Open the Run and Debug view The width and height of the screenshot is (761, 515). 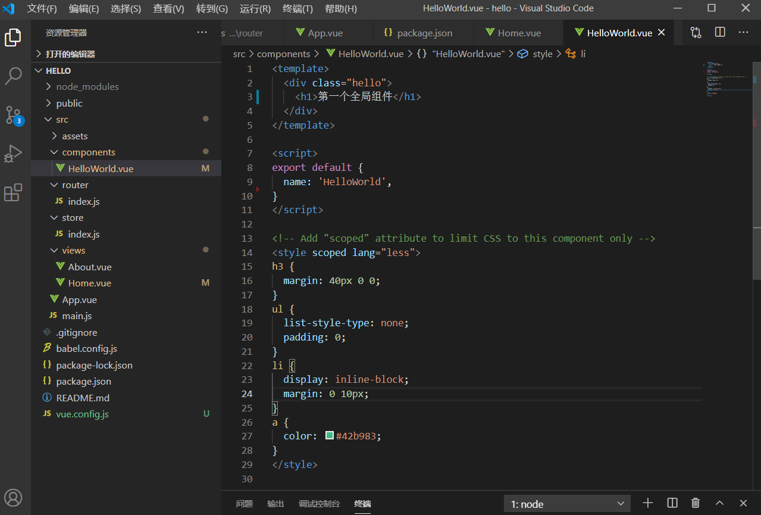13,154
